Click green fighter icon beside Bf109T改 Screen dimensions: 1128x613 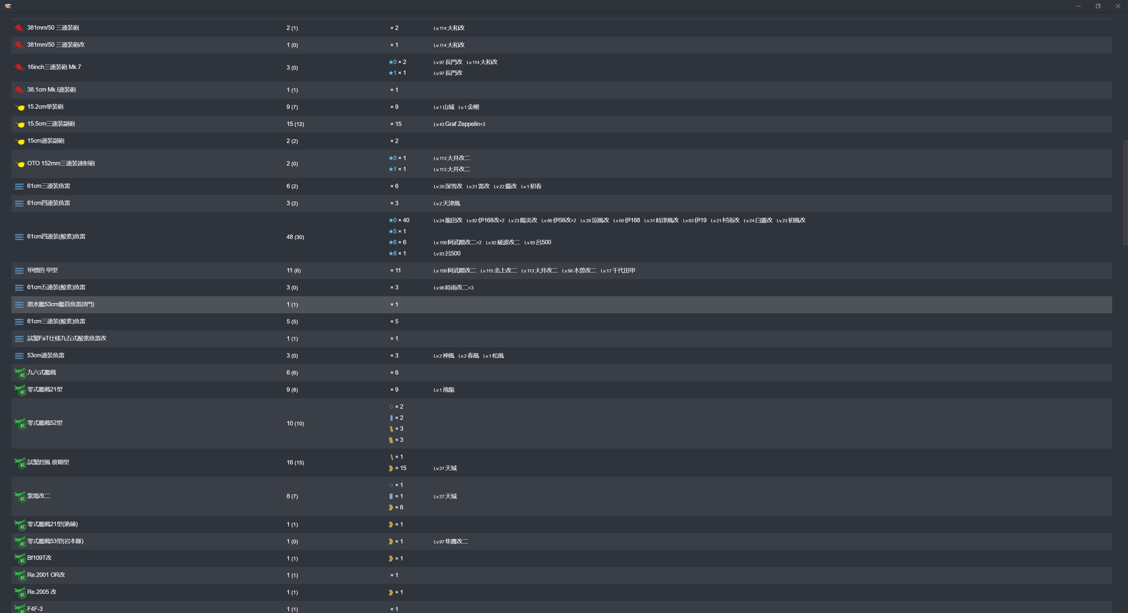(x=20, y=559)
